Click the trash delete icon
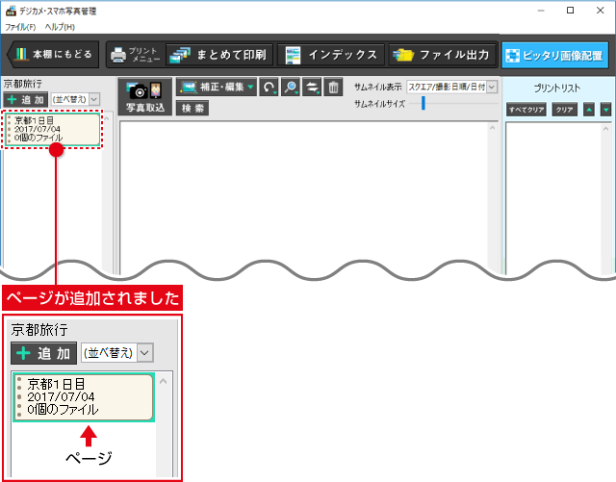Image resolution: width=616 pixels, height=482 pixels. pos(333,88)
